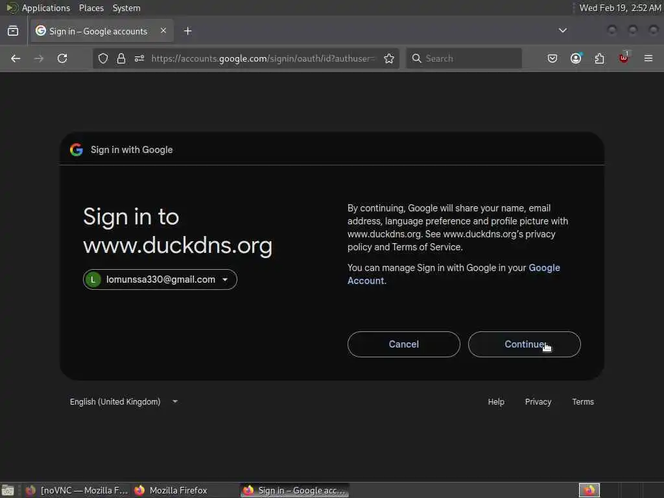Open the Pocket save icon
The image size is (664, 498).
[x=552, y=58]
